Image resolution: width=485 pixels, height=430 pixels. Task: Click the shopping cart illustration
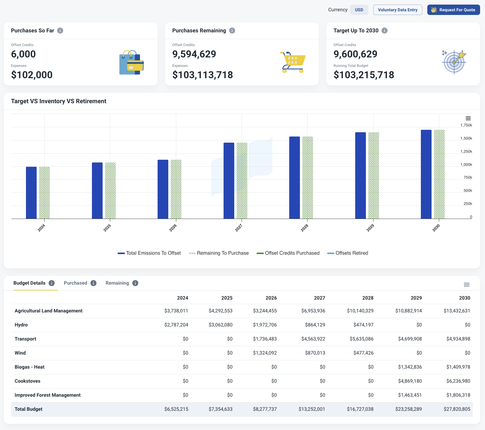click(x=292, y=62)
